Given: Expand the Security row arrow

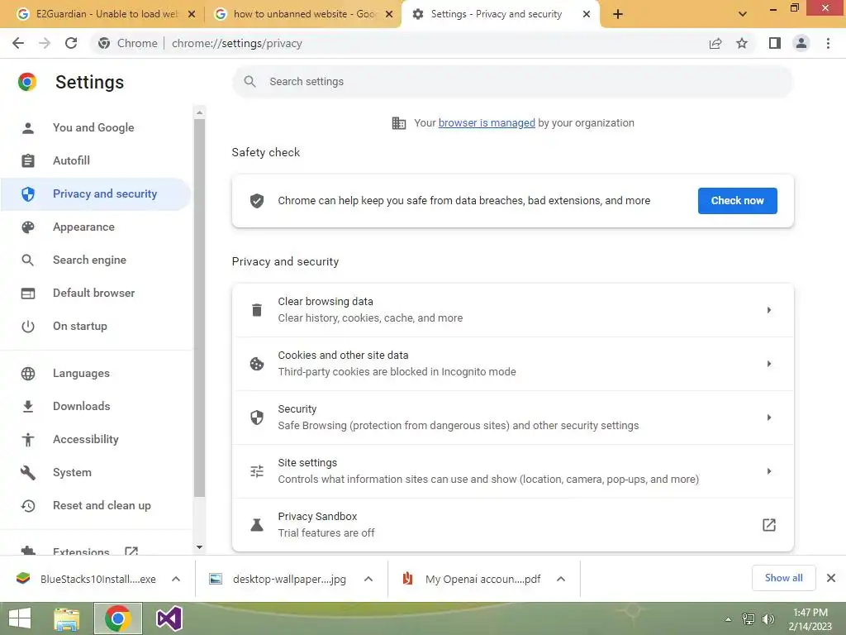Looking at the screenshot, I should (769, 418).
